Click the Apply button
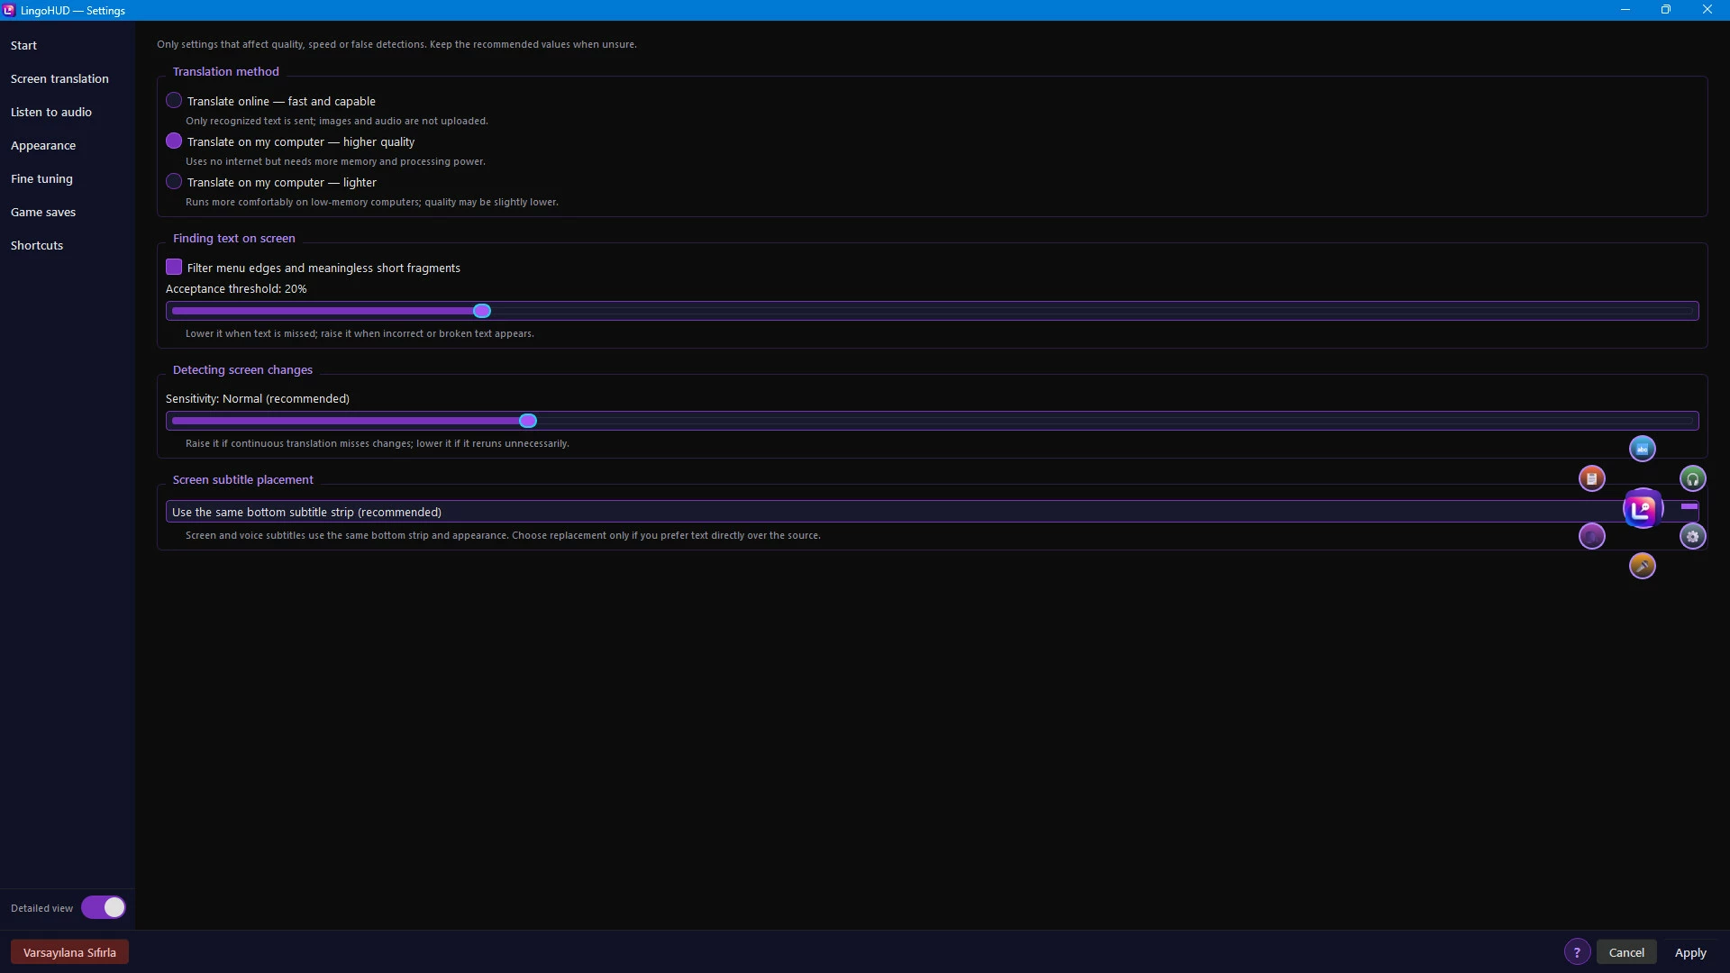 (1689, 952)
